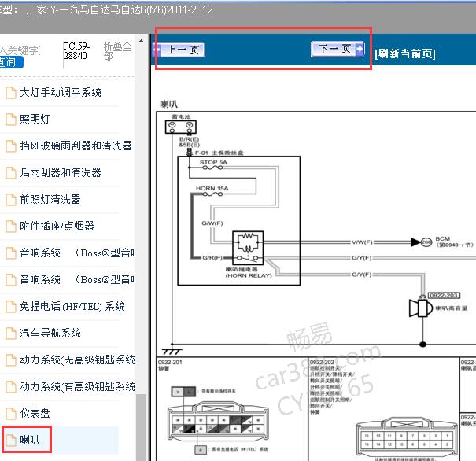The width and height of the screenshot is (476, 461).
Task: Select 后雨刮器和清洗器 entry
Action: click(x=61, y=172)
